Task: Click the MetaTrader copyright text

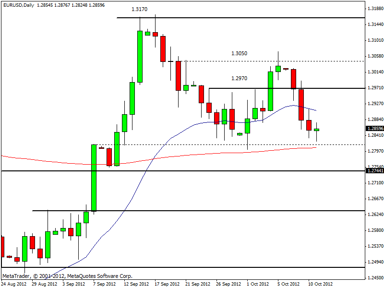Action: click(67, 276)
